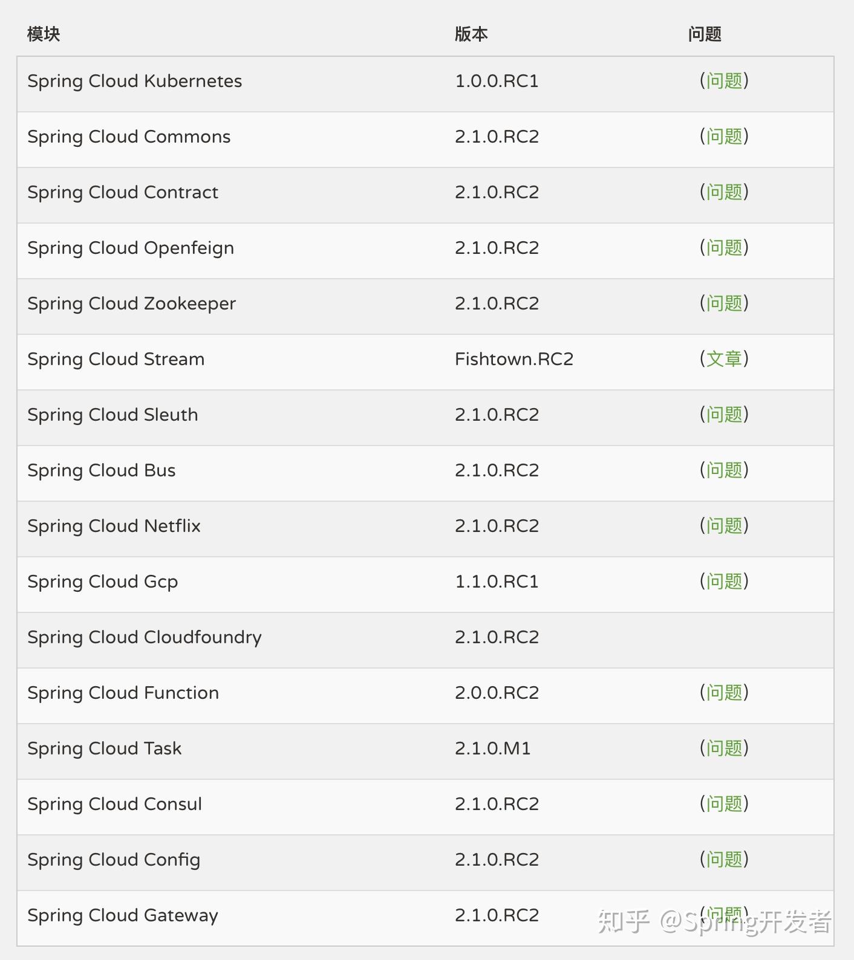Open Spring Cloud Contract's 问题 link
854x960 pixels.
point(724,192)
